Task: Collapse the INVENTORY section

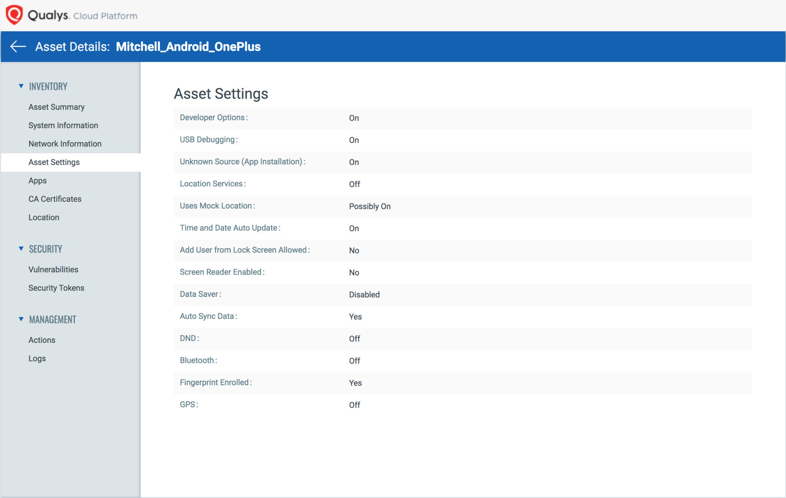Action: 21,86
